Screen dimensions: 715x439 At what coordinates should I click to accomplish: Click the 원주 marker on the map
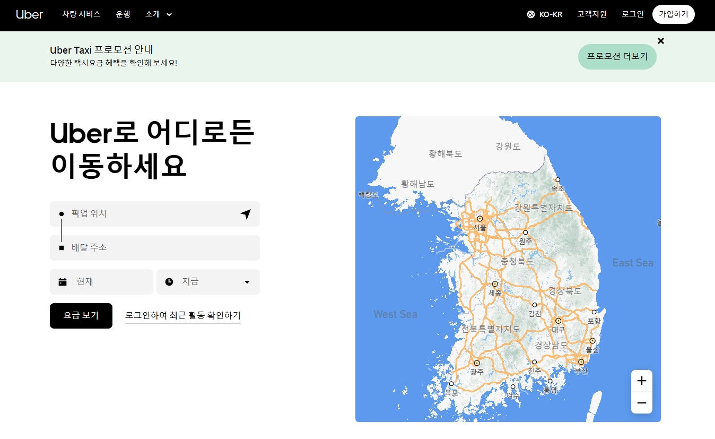tap(526, 233)
